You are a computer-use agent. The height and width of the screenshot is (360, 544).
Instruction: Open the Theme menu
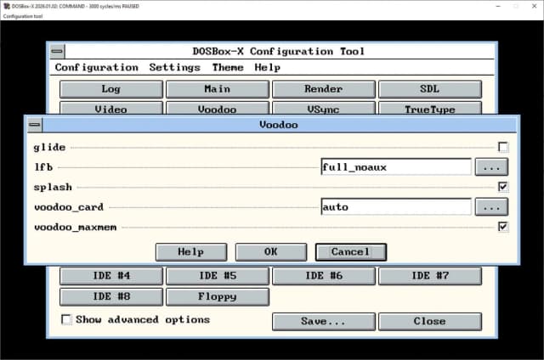tap(228, 67)
